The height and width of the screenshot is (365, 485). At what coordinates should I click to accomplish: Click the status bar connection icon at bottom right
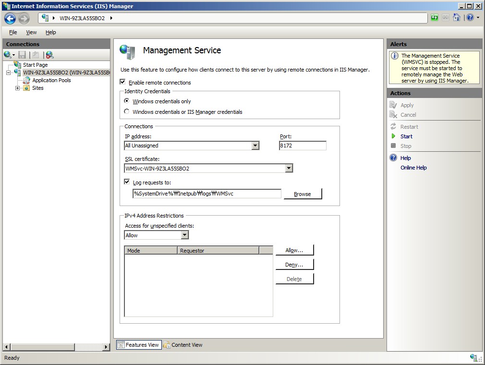(473, 358)
